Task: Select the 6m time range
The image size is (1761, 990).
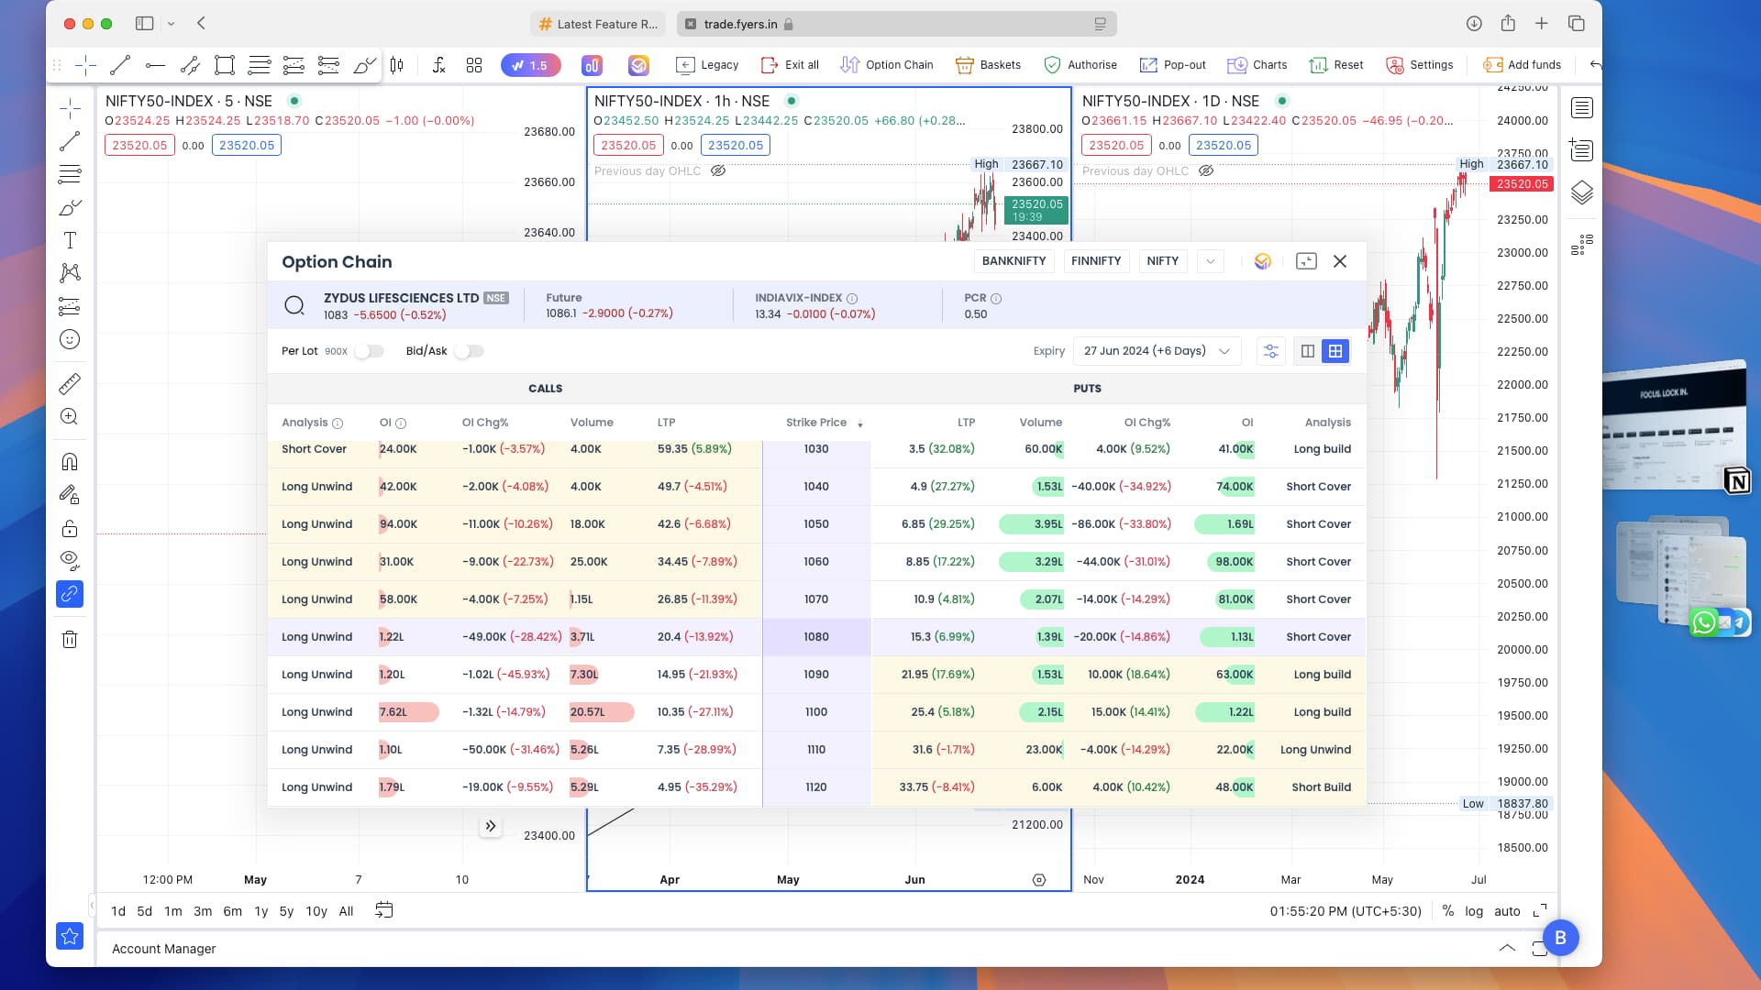Action: click(x=233, y=911)
